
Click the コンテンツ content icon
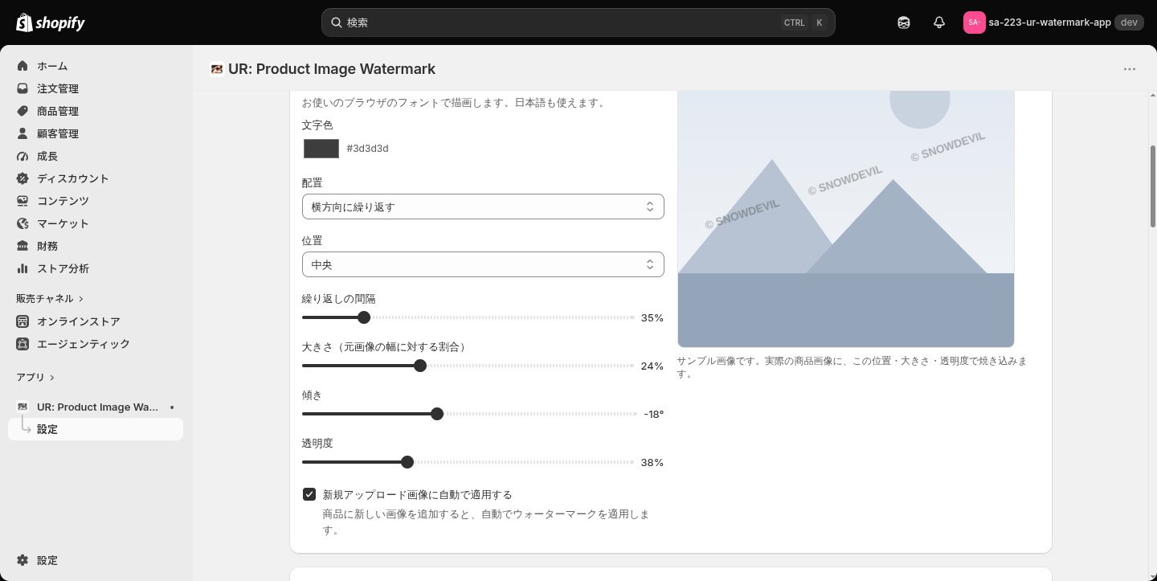(x=22, y=201)
